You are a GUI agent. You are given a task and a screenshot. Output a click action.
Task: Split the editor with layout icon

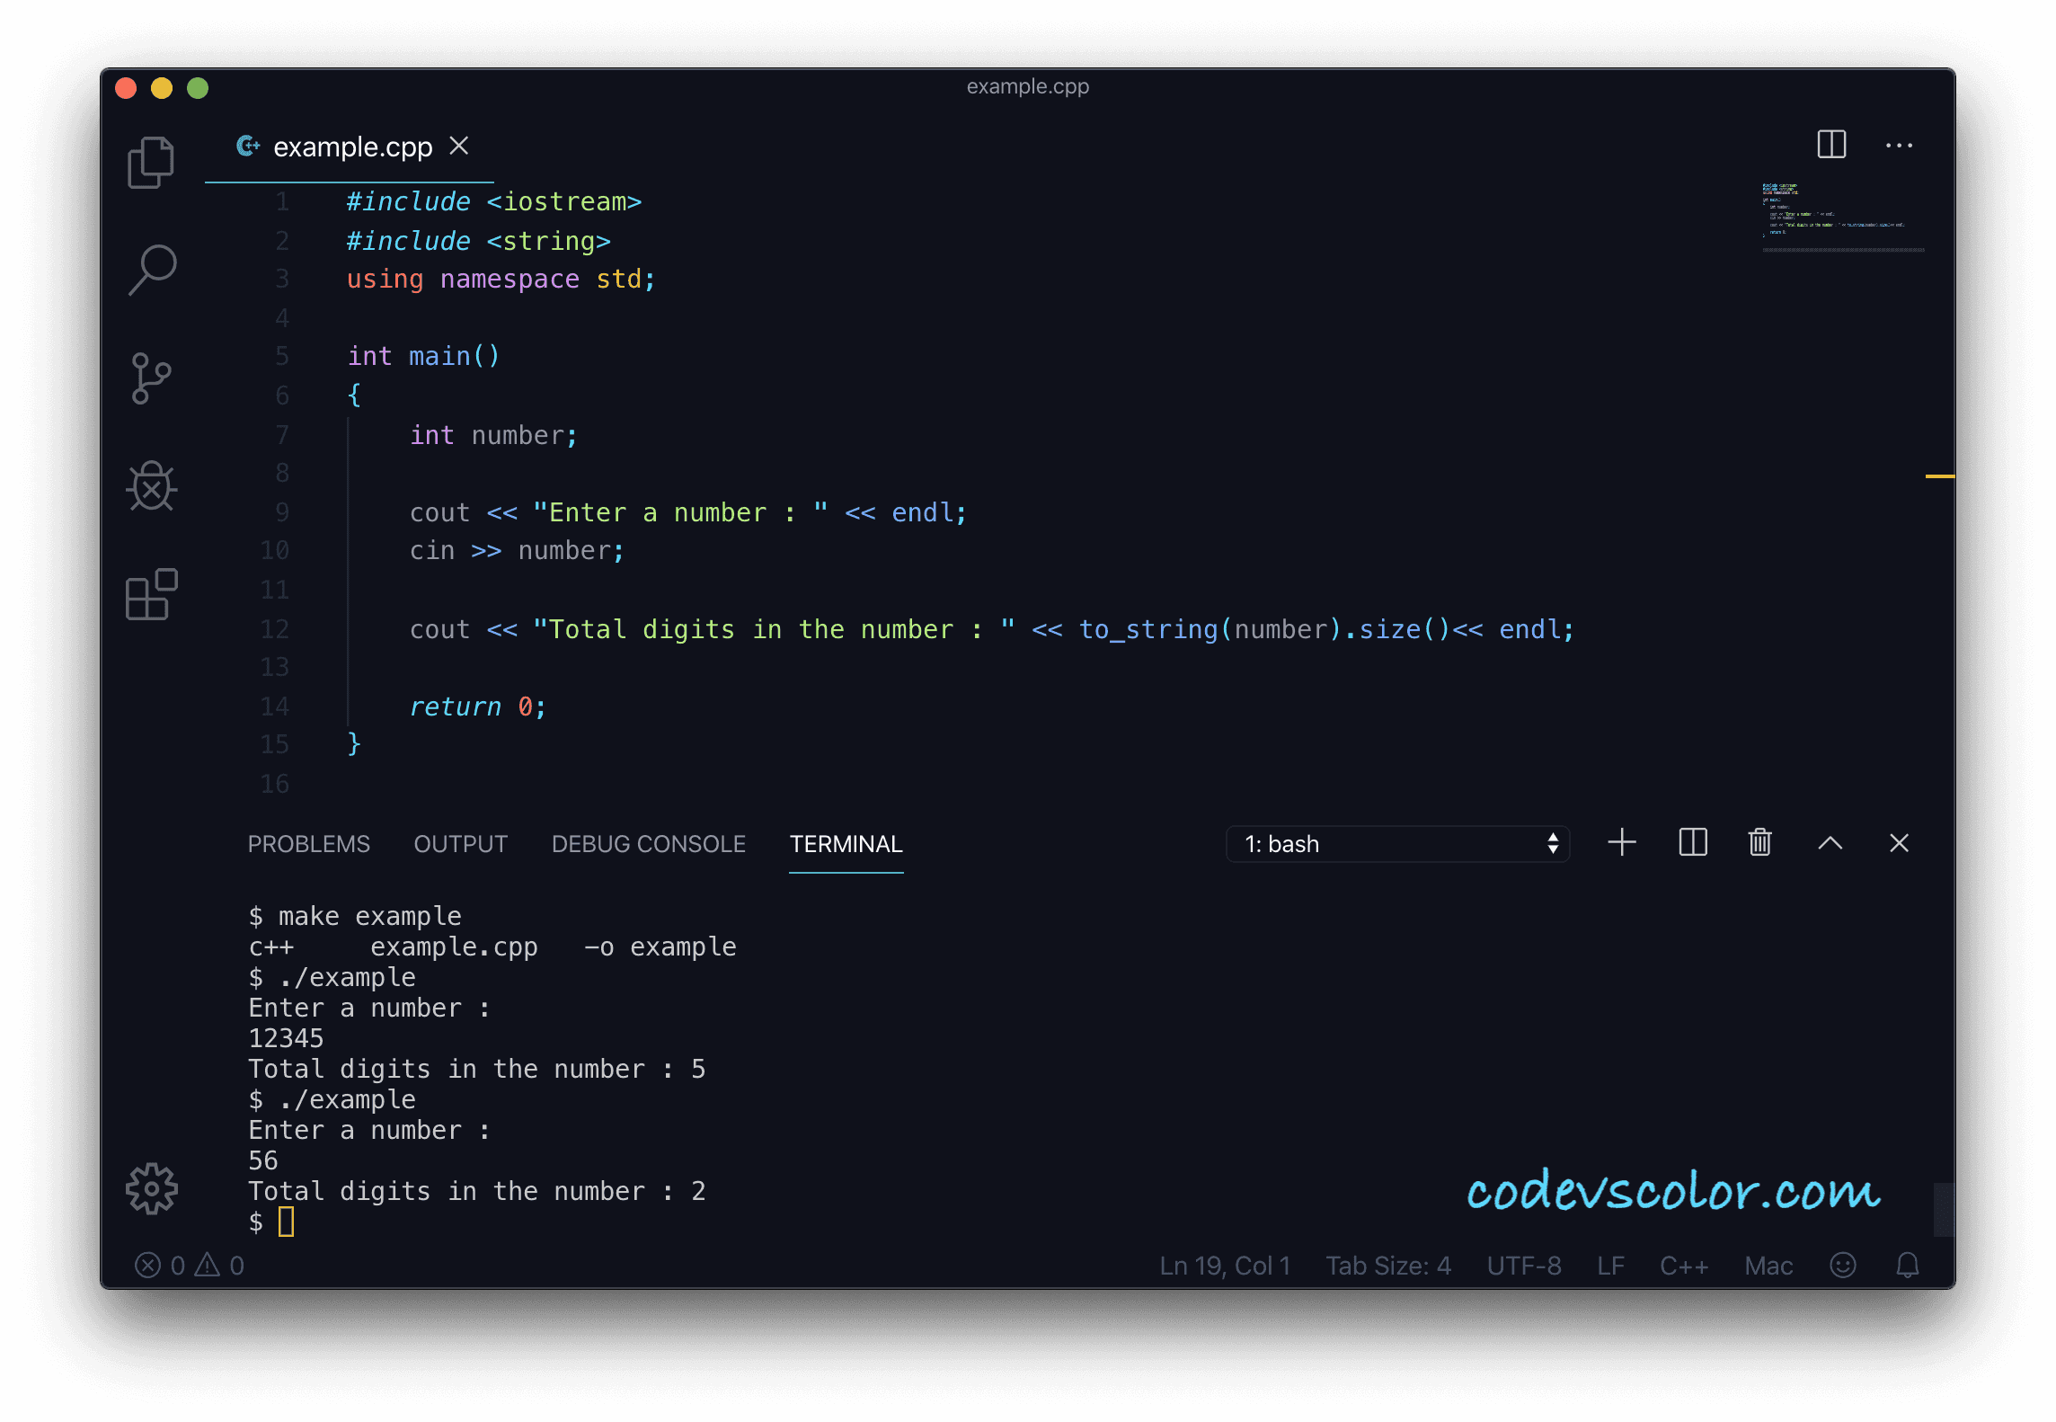tap(1830, 145)
